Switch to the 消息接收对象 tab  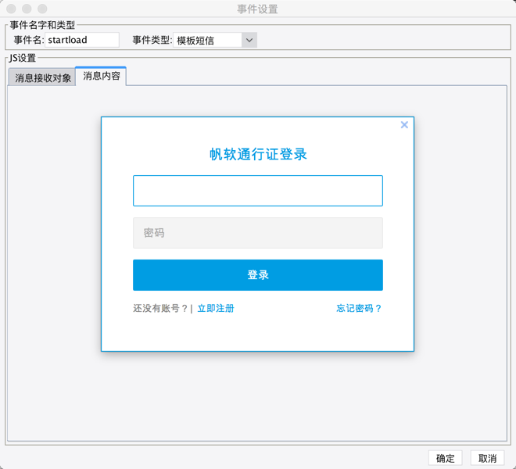(x=43, y=78)
